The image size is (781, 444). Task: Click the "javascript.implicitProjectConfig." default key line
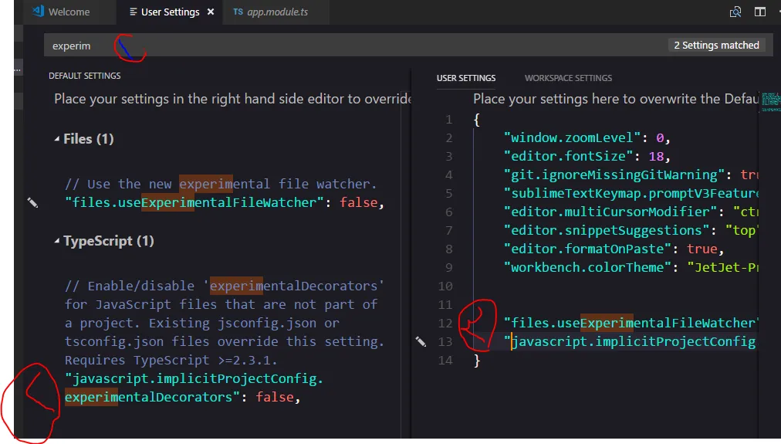point(194,378)
